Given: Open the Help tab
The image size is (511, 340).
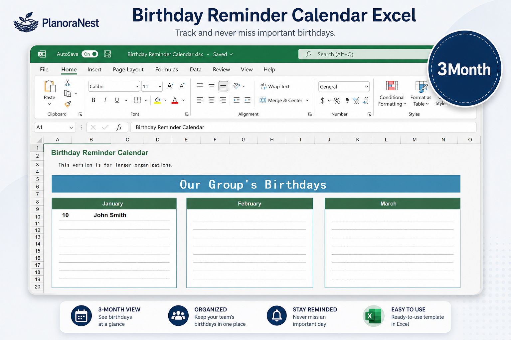Looking at the screenshot, I should click(x=269, y=69).
